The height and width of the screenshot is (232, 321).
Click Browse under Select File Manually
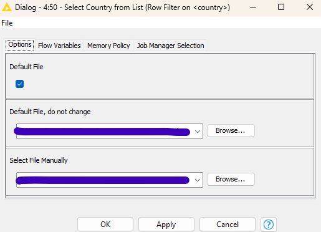click(x=231, y=179)
